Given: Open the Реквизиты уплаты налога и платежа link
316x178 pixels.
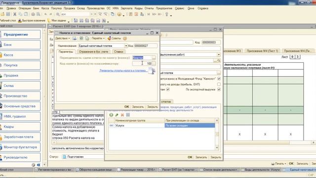Looking at the screenshot, I should 123,71.
